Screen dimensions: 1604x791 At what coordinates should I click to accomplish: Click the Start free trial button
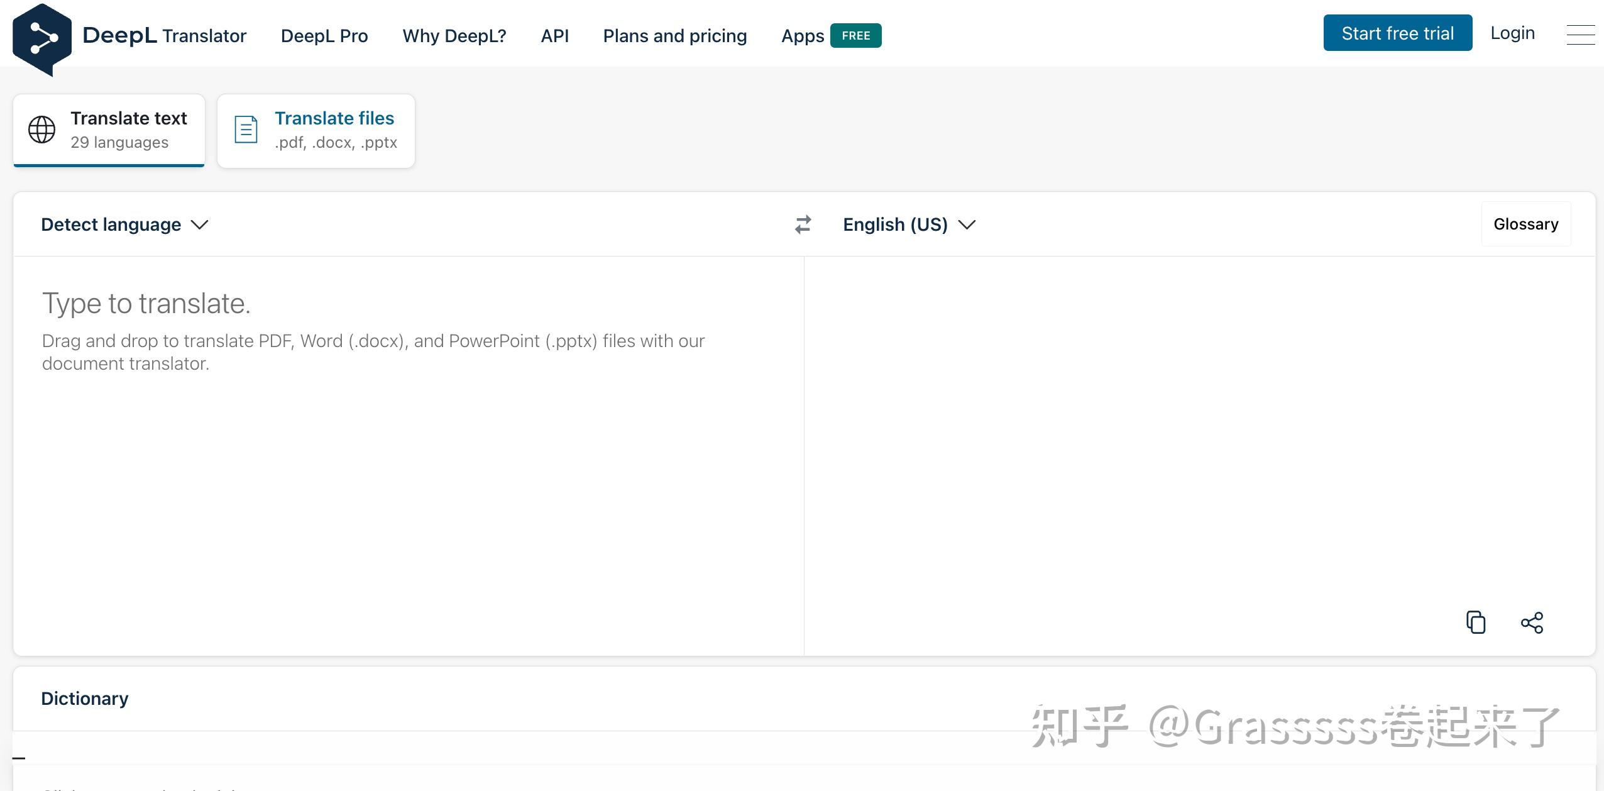[1397, 33]
